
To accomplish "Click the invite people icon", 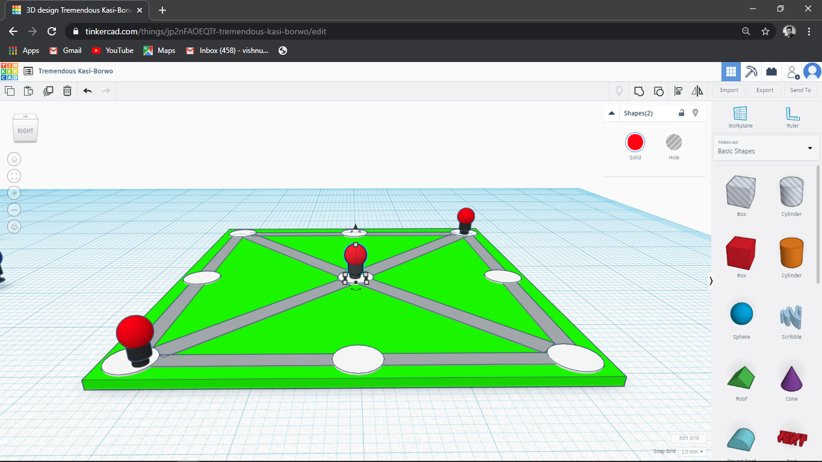I will coord(793,72).
